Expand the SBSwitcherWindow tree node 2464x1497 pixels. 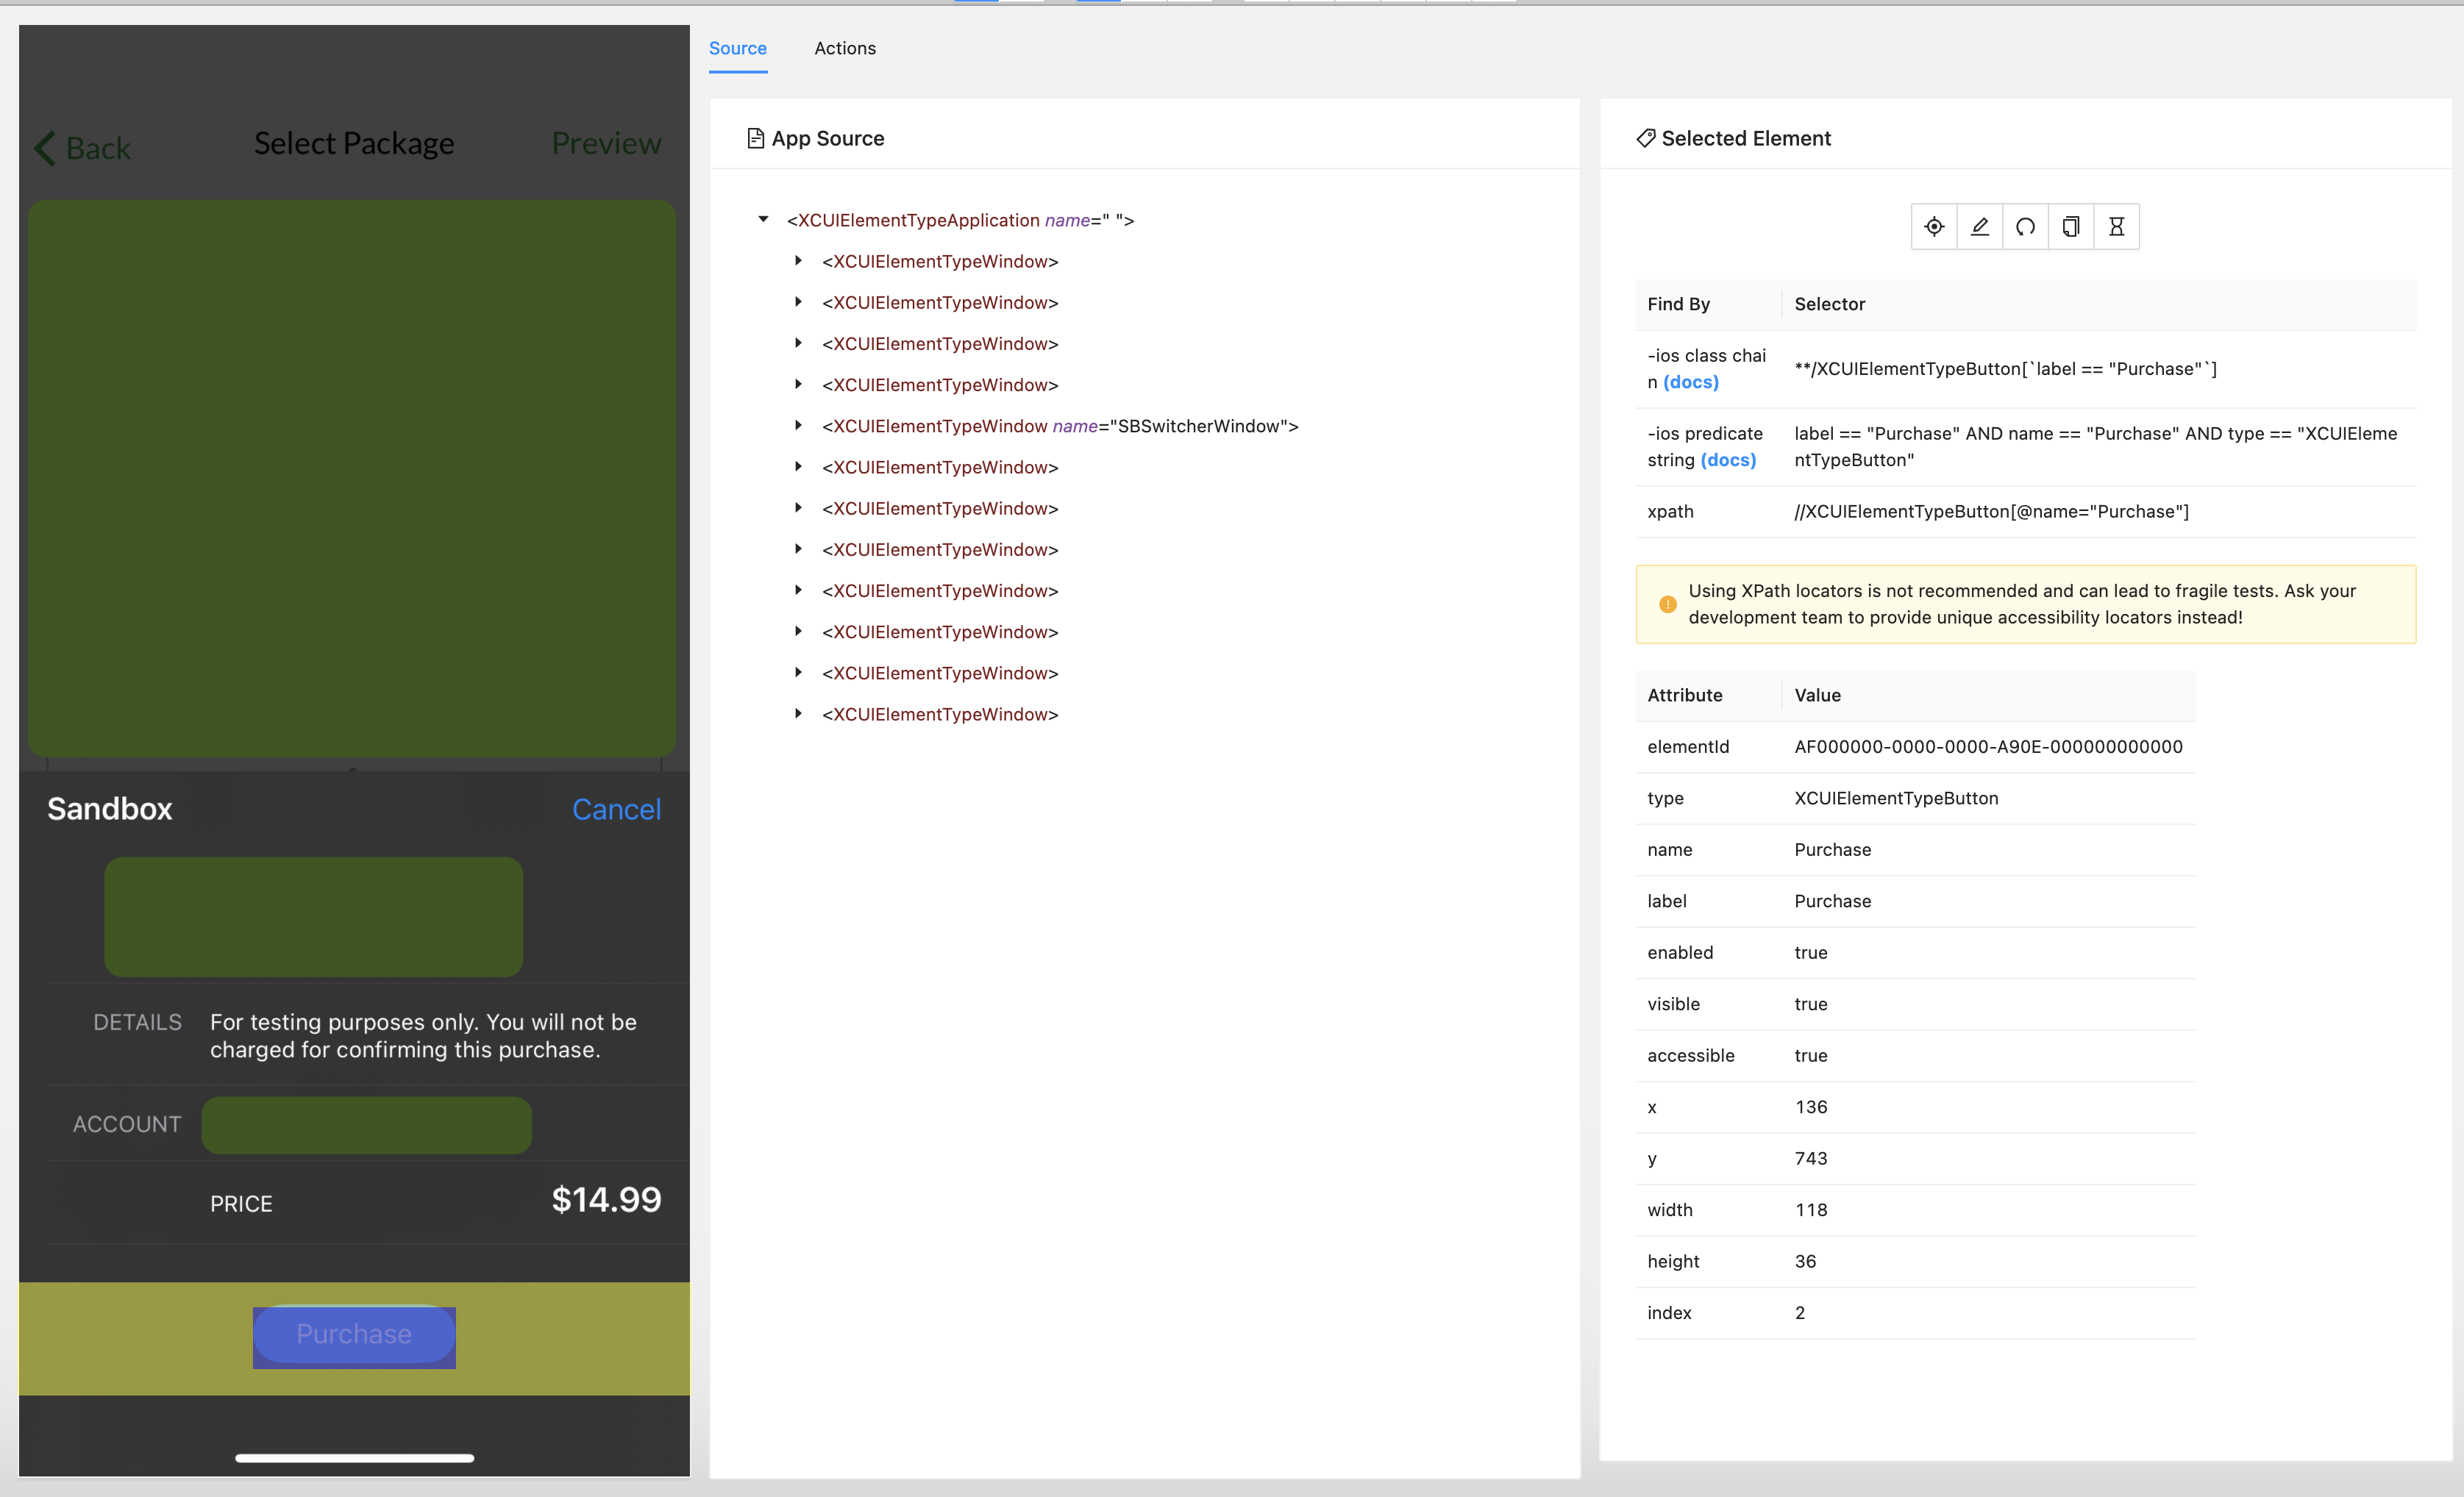(x=798, y=426)
